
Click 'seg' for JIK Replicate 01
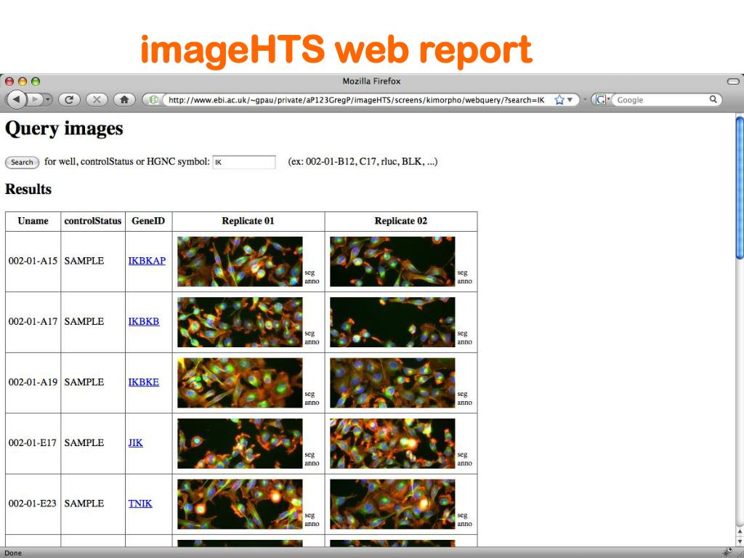pyautogui.click(x=310, y=455)
